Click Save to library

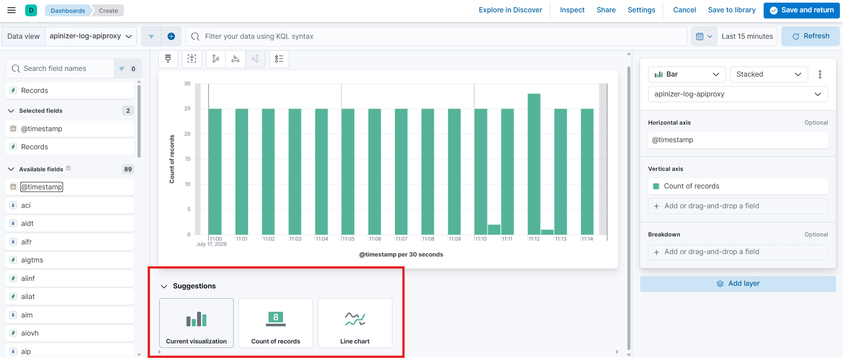click(x=731, y=10)
